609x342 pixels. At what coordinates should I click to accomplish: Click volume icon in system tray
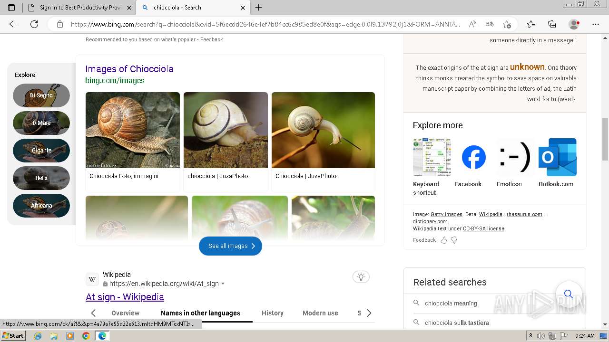coord(541,336)
